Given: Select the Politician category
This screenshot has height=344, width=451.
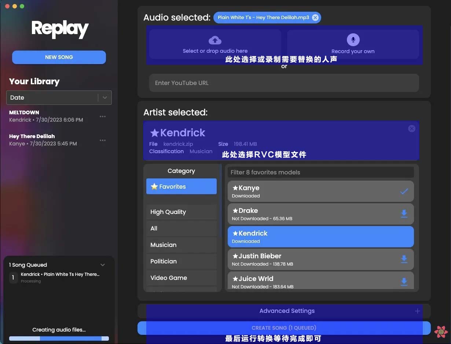Looking at the screenshot, I should 181,261.
